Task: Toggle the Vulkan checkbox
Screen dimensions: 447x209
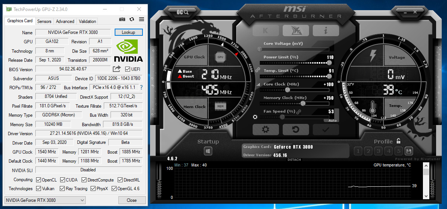Action: 38,188
